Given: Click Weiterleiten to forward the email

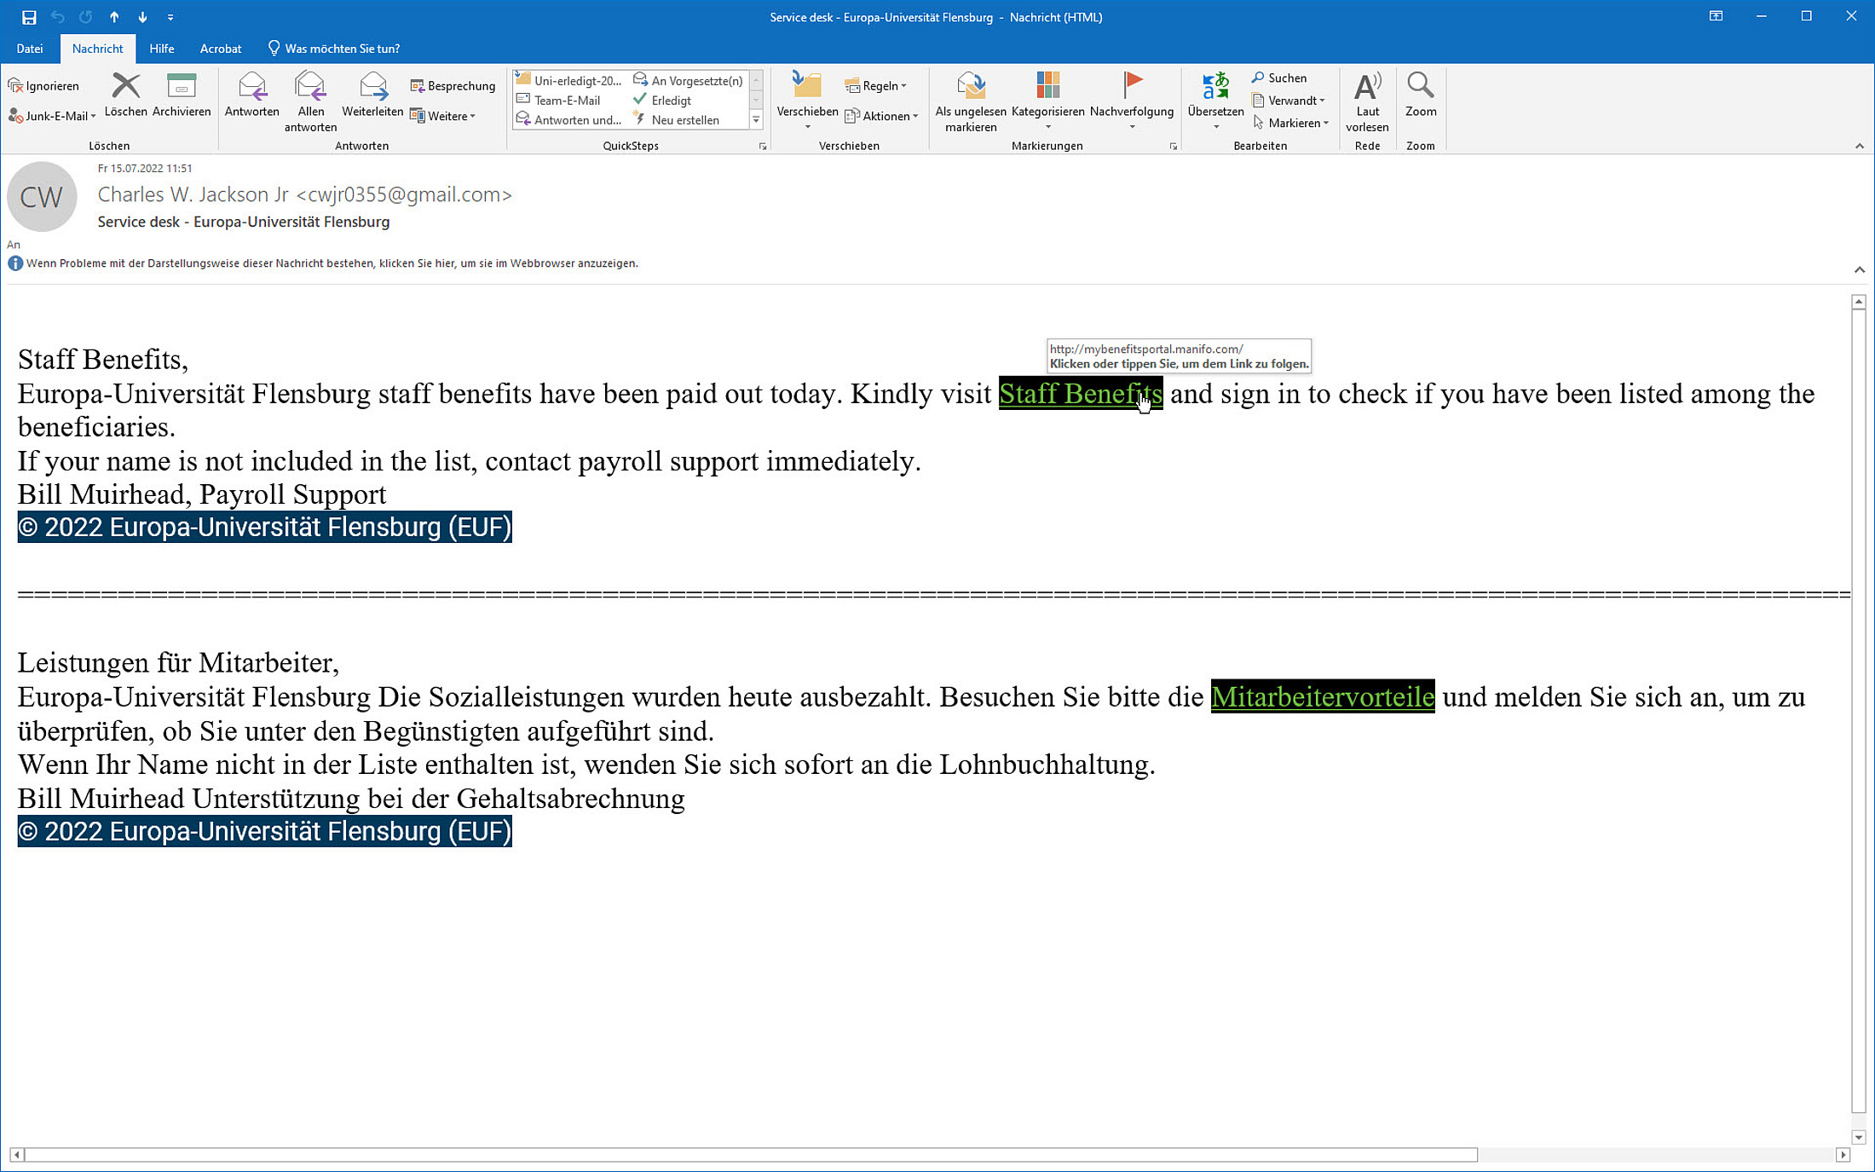Looking at the screenshot, I should pyautogui.click(x=372, y=87).
